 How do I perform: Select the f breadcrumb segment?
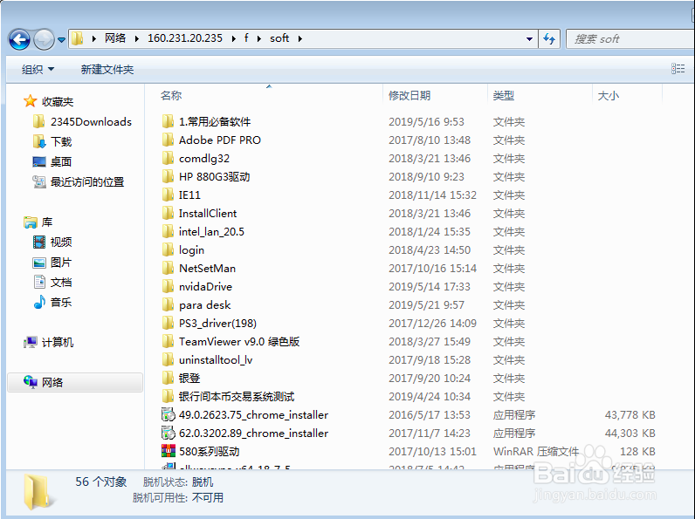(246, 38)
